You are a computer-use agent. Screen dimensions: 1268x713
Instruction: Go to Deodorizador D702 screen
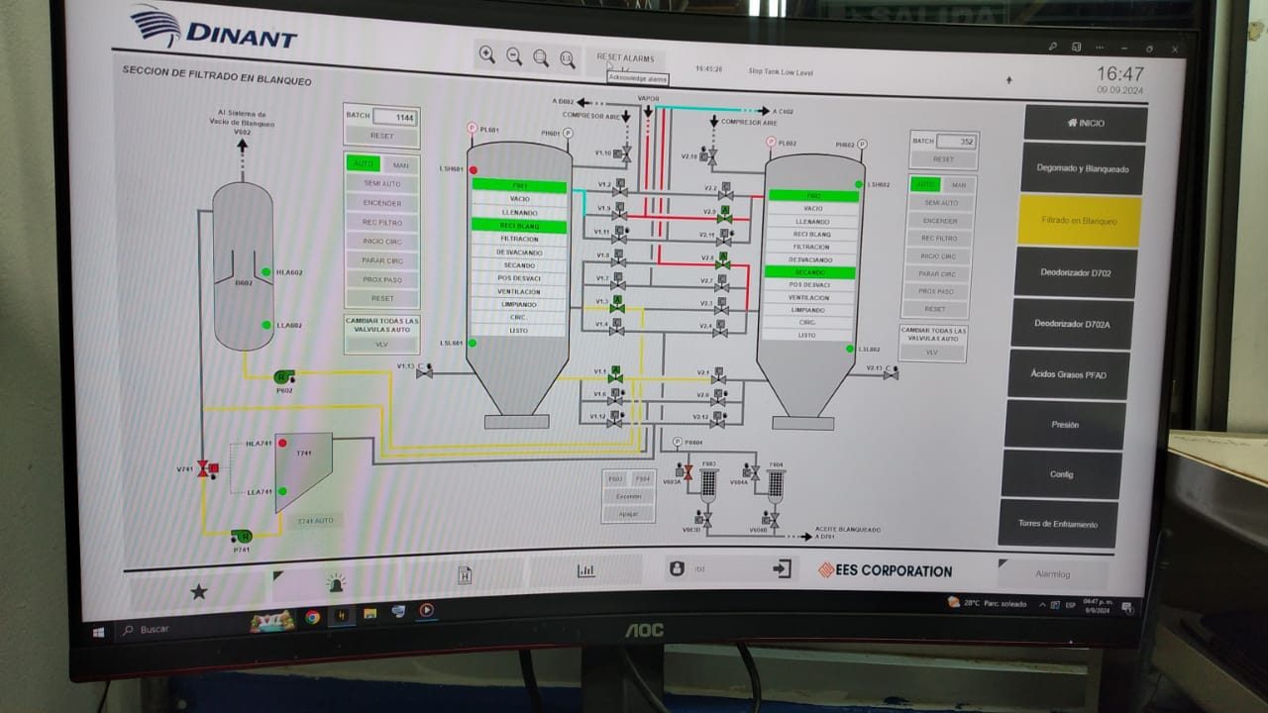point(1075,272)
